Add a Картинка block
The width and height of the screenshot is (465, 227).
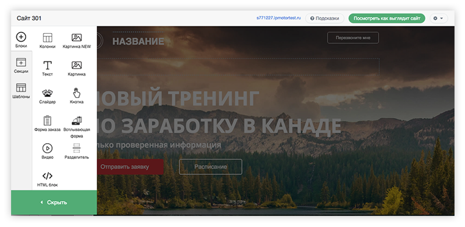[77, 68]
